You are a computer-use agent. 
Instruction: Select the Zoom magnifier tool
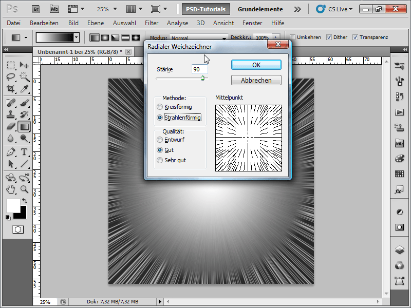[x=24, y=189]
